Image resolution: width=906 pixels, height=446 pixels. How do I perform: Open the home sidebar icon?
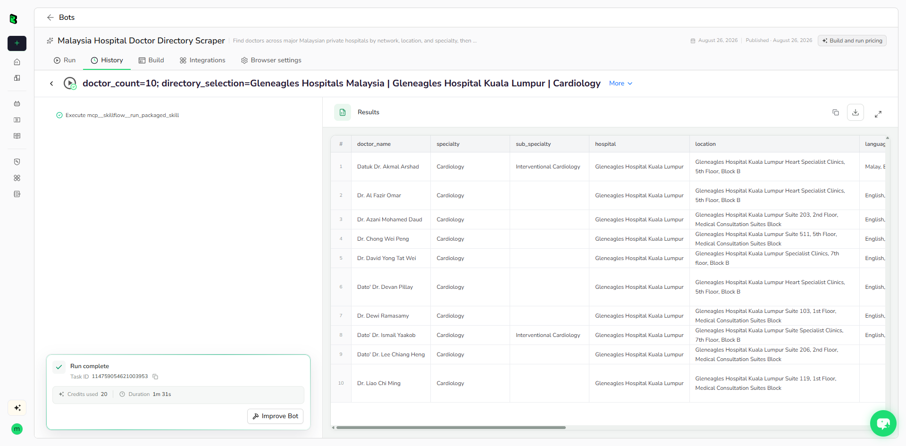click(17, 62)
